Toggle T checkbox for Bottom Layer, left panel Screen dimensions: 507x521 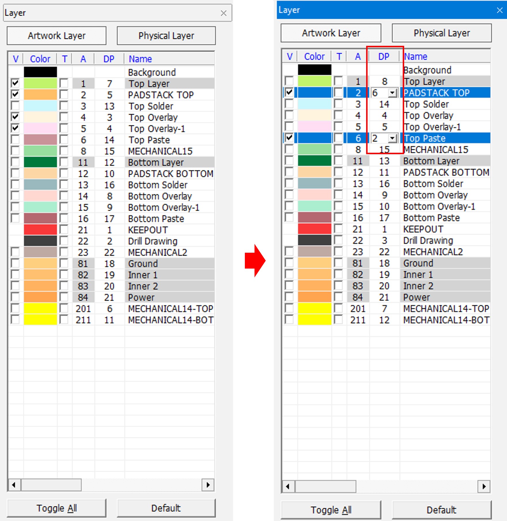point(64,162)
